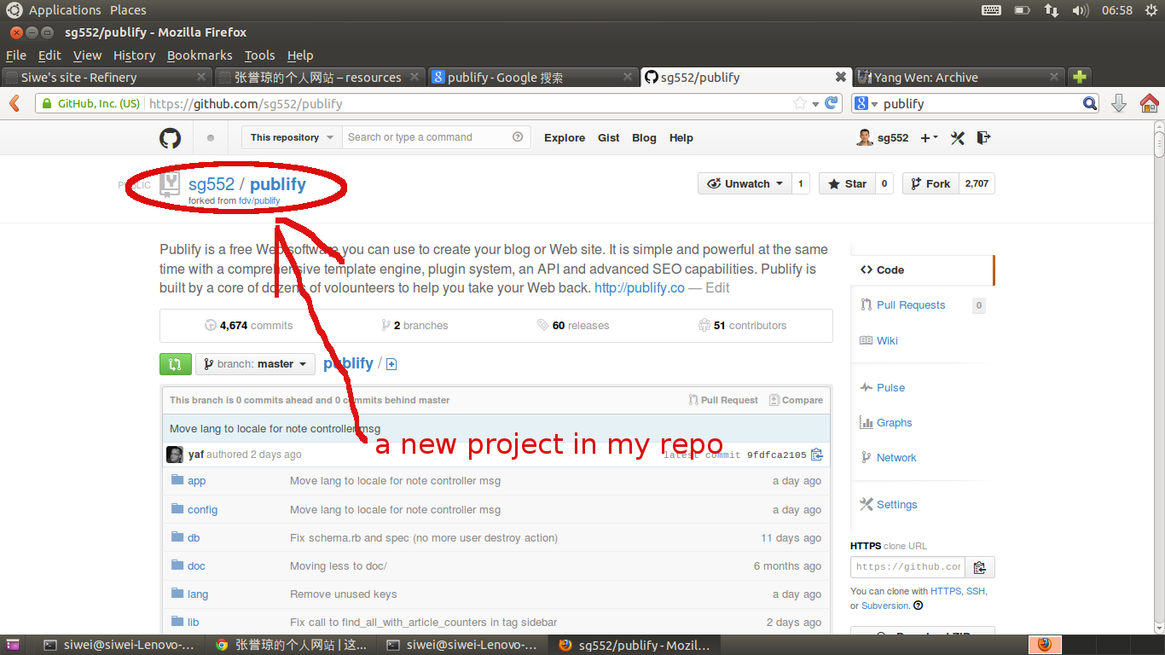1165x655 pixels.
Task: Copy the latest commit SHA to clipboard
Action: pos(816,455)
